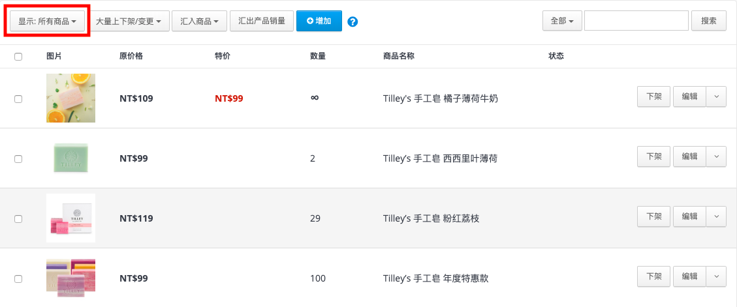
Task: Select the checkbox for 粉红荔枝 product
Action: pos(18,219)
